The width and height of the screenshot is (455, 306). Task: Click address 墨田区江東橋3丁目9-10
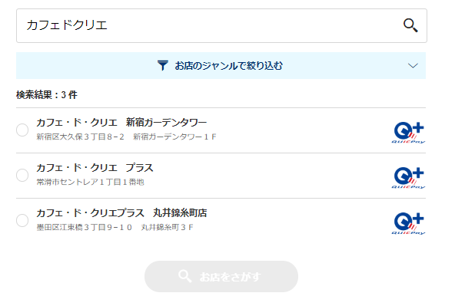click(x=84, y=228)
